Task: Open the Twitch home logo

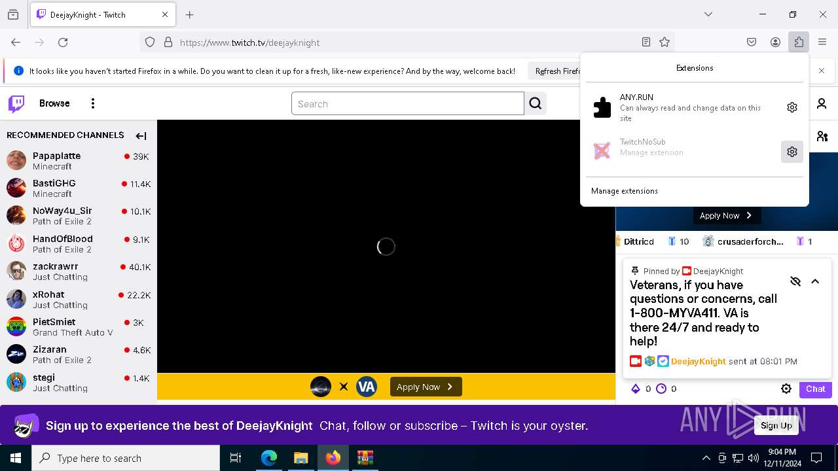Action: click(x=16, y=103)
